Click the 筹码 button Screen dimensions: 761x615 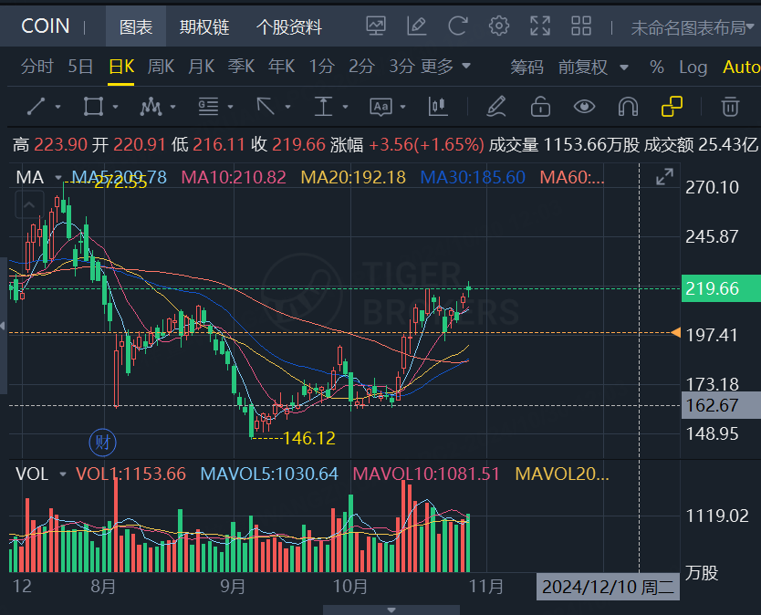(x=527, y=67)
